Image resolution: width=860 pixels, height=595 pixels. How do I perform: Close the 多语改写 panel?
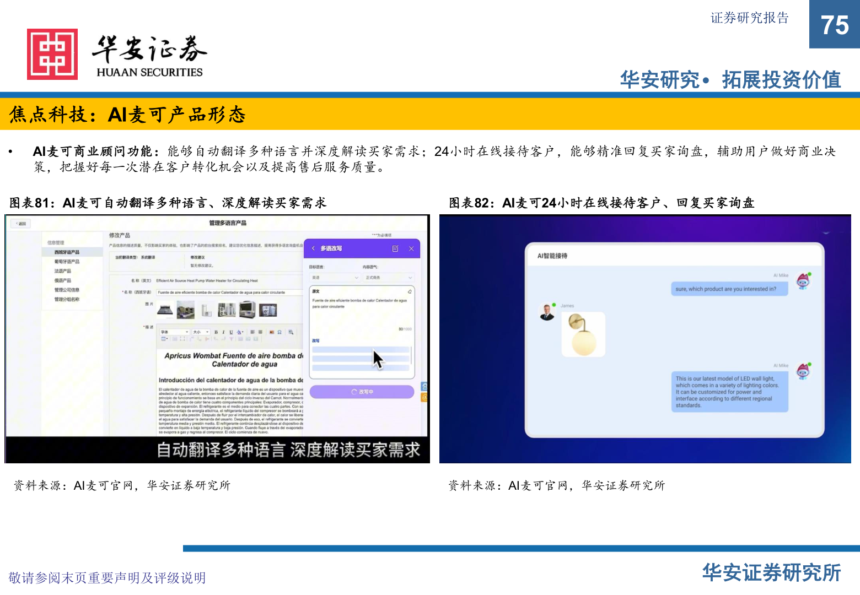pos(411,248)
